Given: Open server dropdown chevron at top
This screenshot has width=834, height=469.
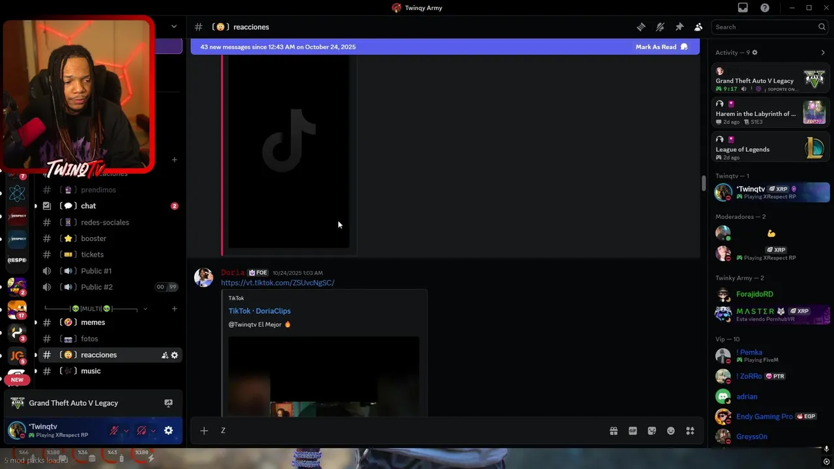Looking at the screenshot, I should (x=174, y=27).
